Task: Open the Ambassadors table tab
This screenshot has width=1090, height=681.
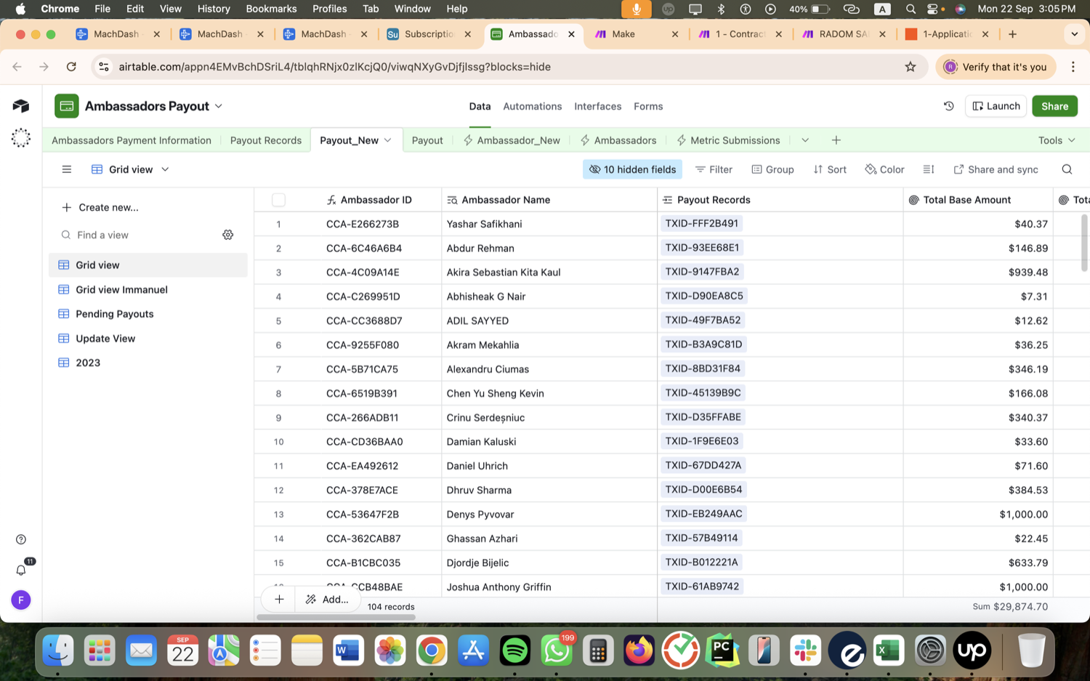Action: point(618,140)
